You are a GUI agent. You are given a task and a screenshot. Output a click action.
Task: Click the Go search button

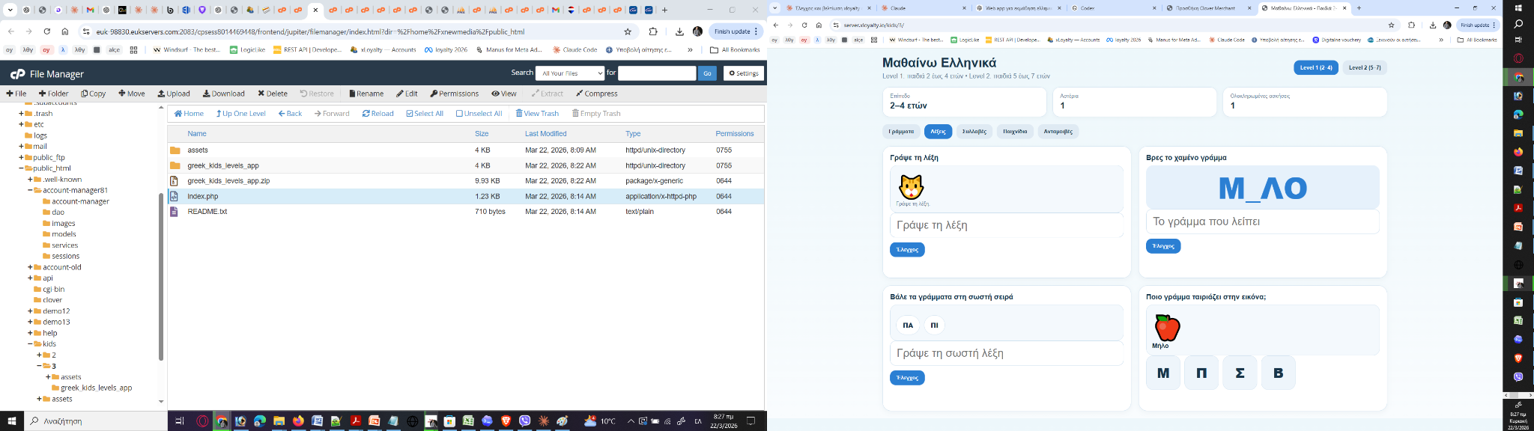[x=707, y=73]
